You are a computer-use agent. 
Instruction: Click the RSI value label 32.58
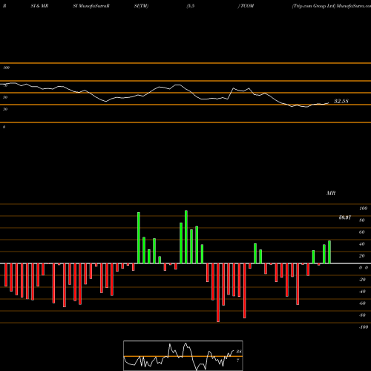coord(341,101)
